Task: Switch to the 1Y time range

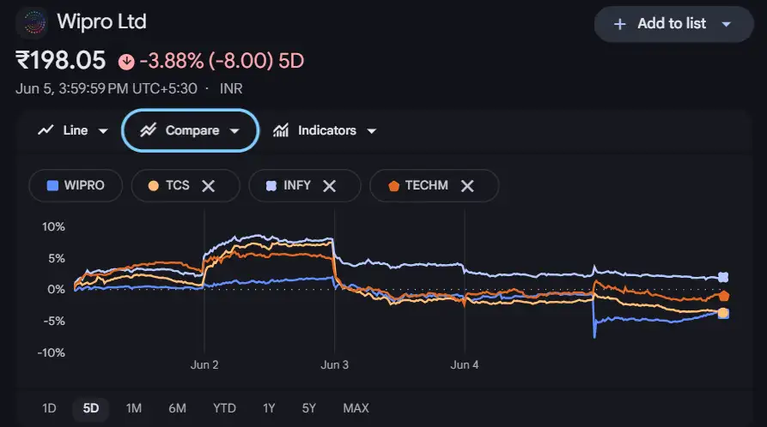Action: [269, 408]
